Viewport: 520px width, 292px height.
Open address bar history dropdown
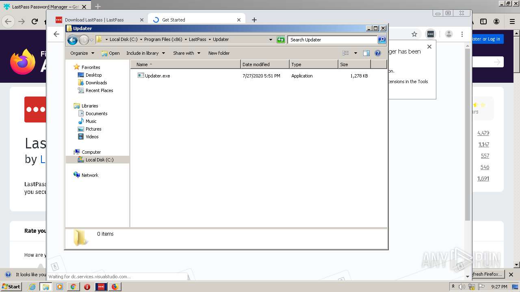tap(271, 40)
